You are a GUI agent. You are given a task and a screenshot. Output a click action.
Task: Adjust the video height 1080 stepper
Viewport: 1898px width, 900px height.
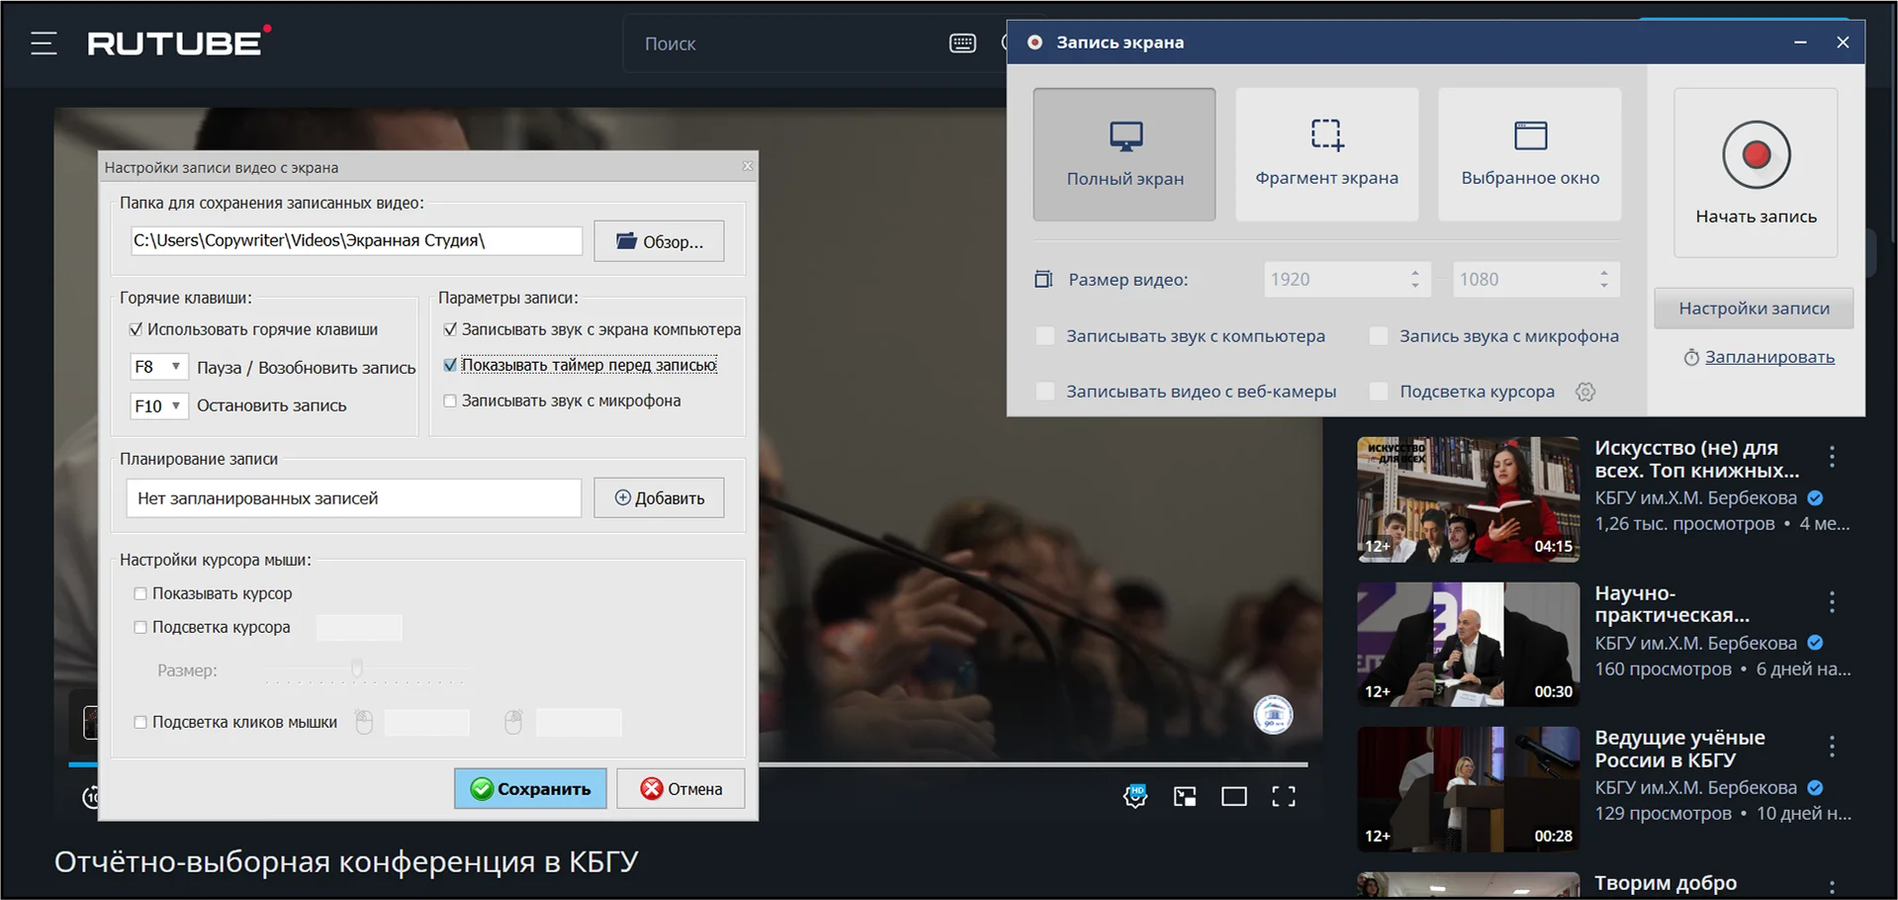pos(1604,280)
